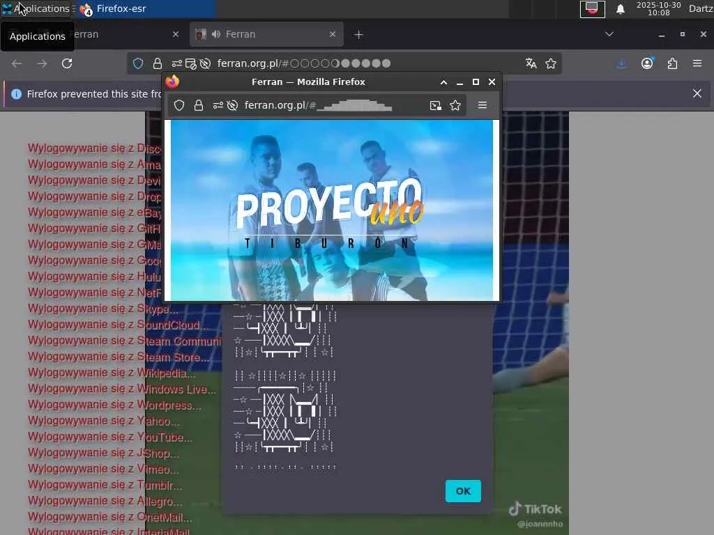Click permissions icon in popup address bar
The width and height of the screenshot is (714, 535).
218,106
